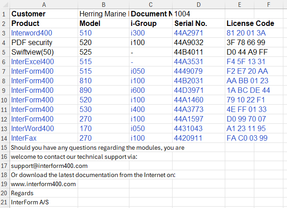Click the i-Group header cell

point(151,23)
